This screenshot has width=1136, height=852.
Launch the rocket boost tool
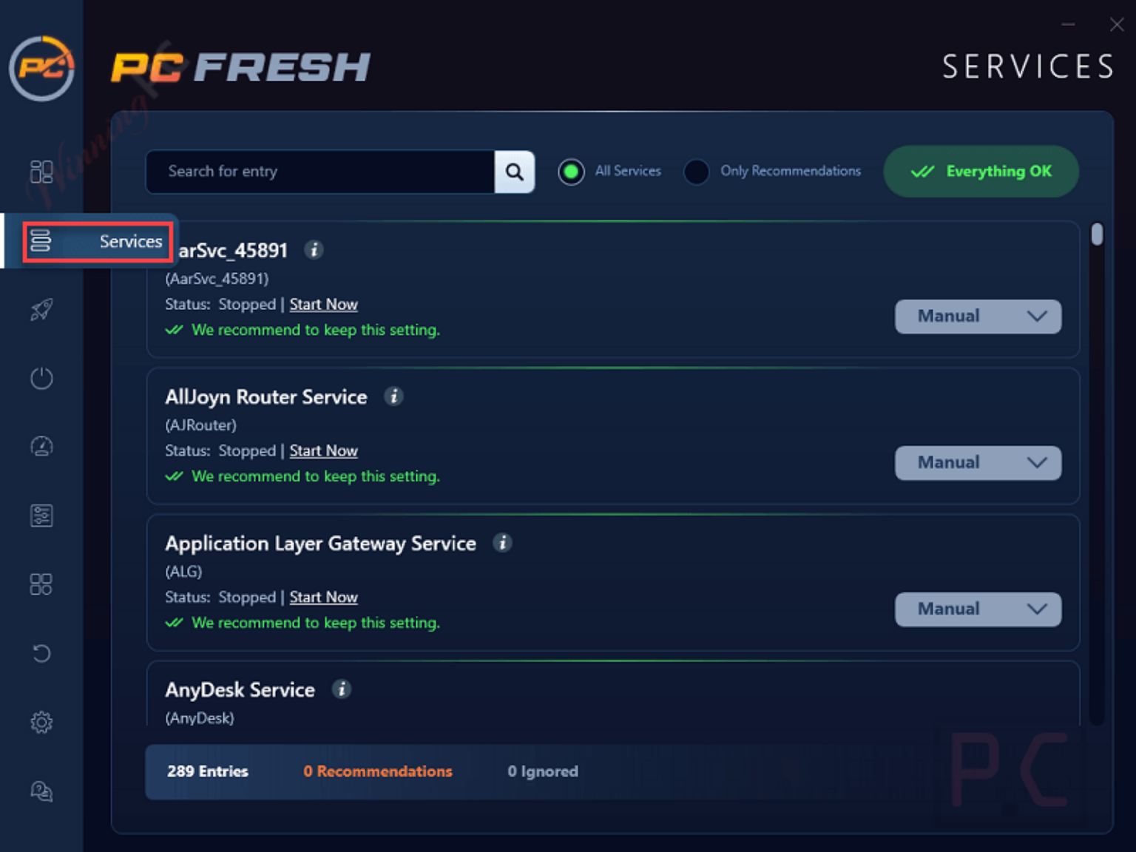click(x=41, y=309)
